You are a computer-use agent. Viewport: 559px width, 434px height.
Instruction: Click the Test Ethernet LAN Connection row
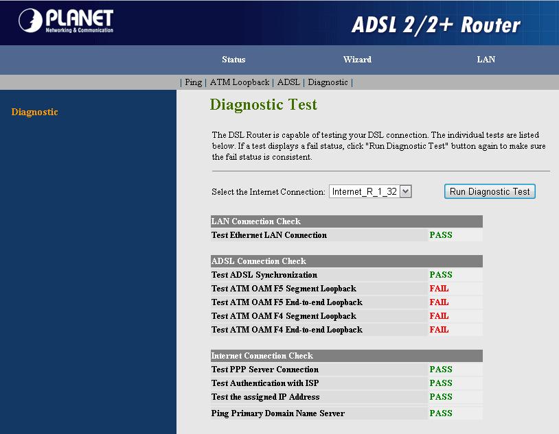coord(269,235)
